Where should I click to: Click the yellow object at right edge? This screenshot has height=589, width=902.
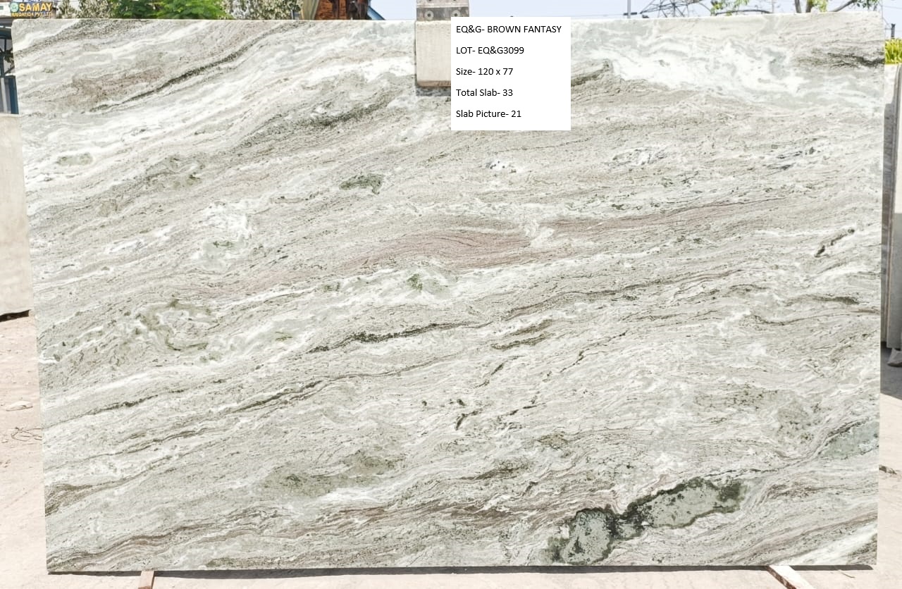tap(894, 51)
